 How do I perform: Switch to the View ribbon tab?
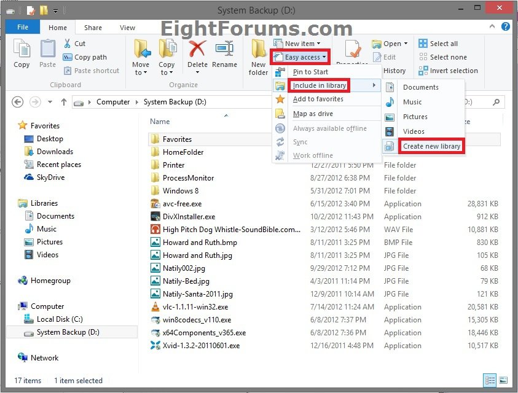127,27
